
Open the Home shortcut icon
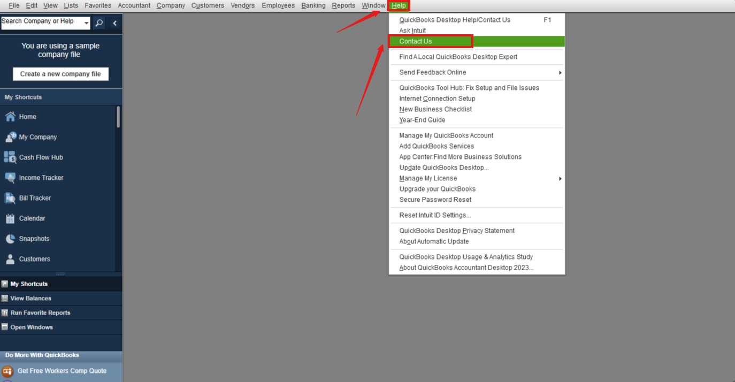click(10, 117)
